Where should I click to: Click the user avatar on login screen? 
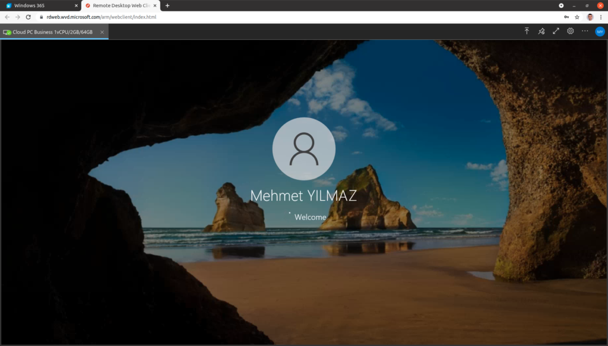pyautogui.click(x=303, y=149)
